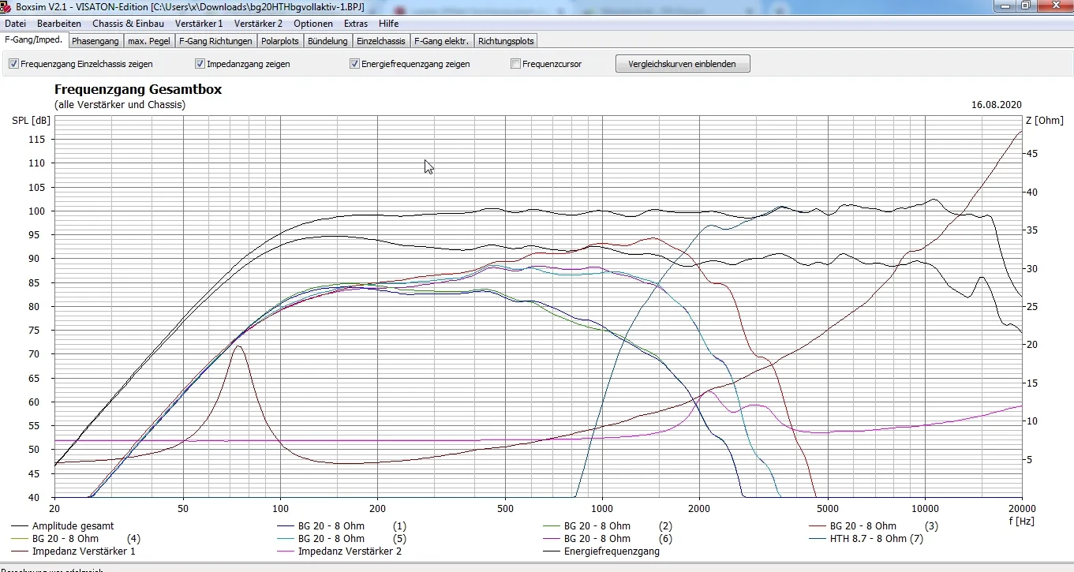
Task: Enable the Frequenzcursor checkbox
Action: pos(516,64)
